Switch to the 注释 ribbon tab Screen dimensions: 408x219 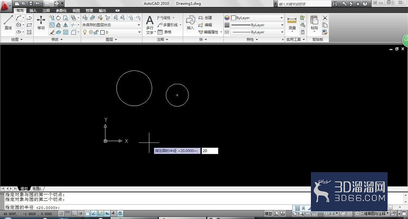coord(46,11)
